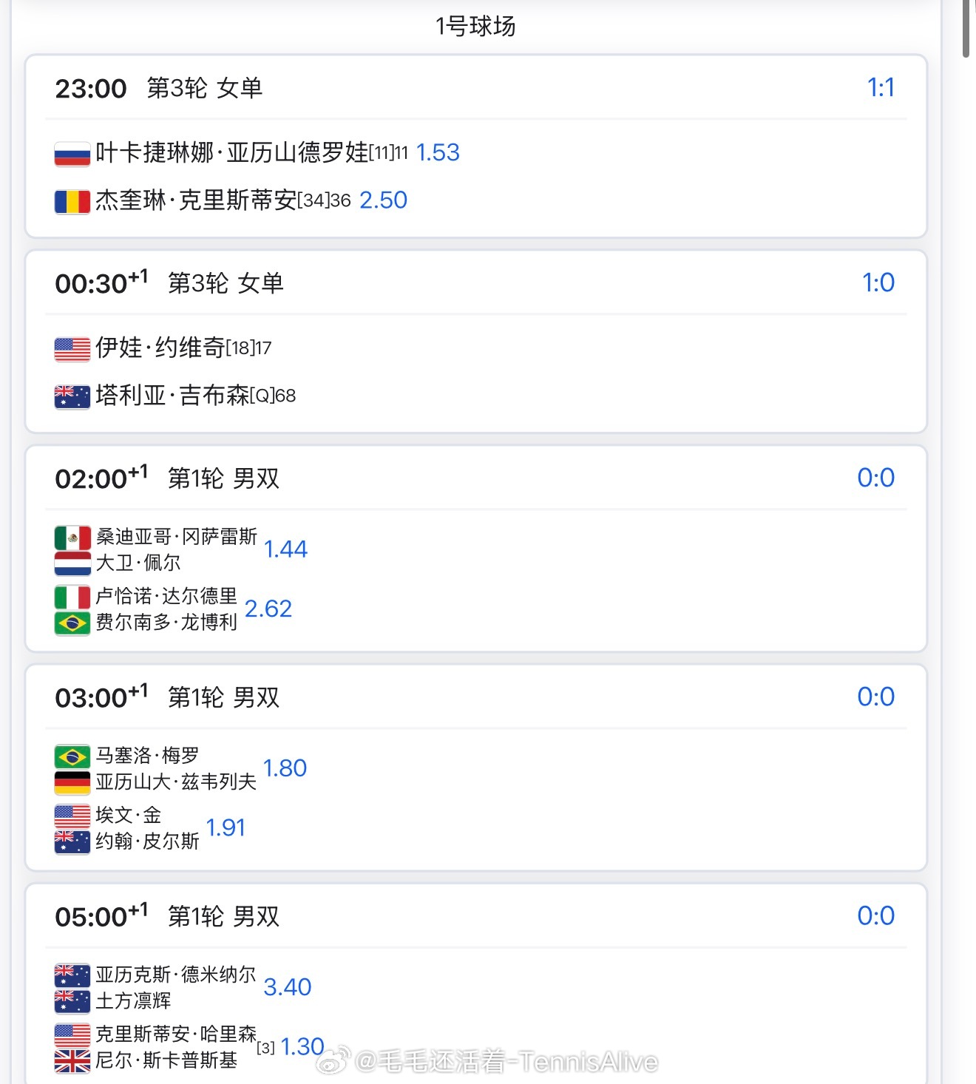Click the 1号球场 court header
The height and width of the screenshot is (1084, 976).
(x=475, y=27)
